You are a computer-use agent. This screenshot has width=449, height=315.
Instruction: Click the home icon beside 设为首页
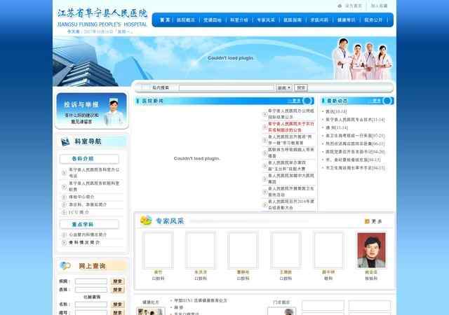pos(340,6)
